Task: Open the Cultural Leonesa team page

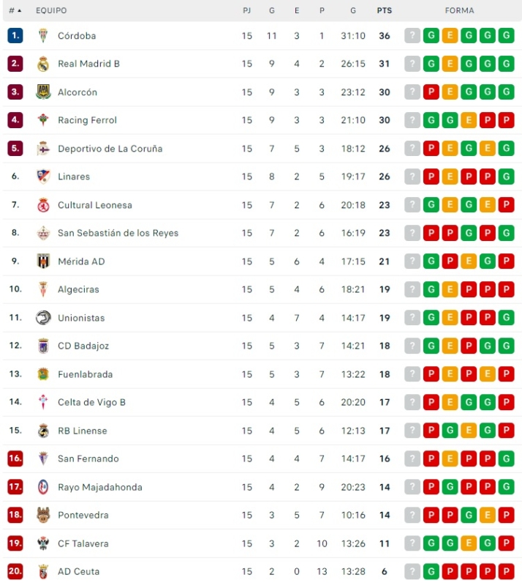Action: pos(95,205)
